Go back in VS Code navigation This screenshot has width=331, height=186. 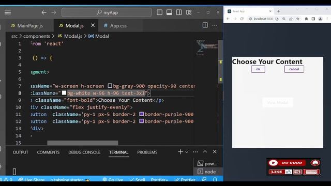point(44,12)
